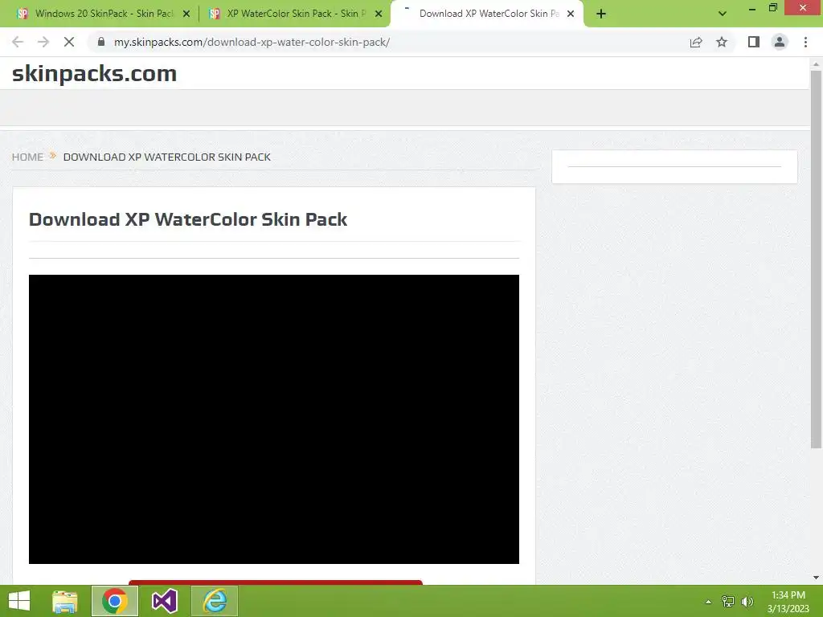The width and height of the screenshot is (823, 617).
Task: View site security lock info
Action: [x=101, y=42]
